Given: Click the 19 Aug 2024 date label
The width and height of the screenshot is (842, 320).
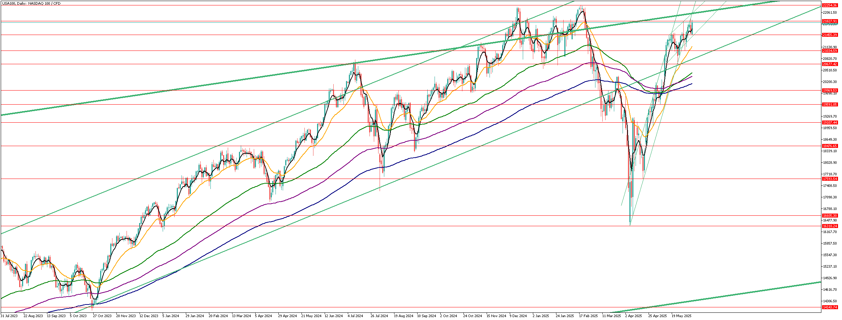Looking at the screenshot, I should [403, 316].
